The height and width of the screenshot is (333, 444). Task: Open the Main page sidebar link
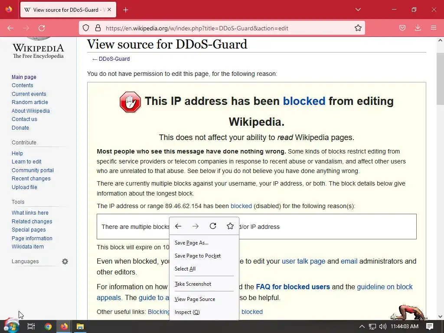click(x=24, y=77)
